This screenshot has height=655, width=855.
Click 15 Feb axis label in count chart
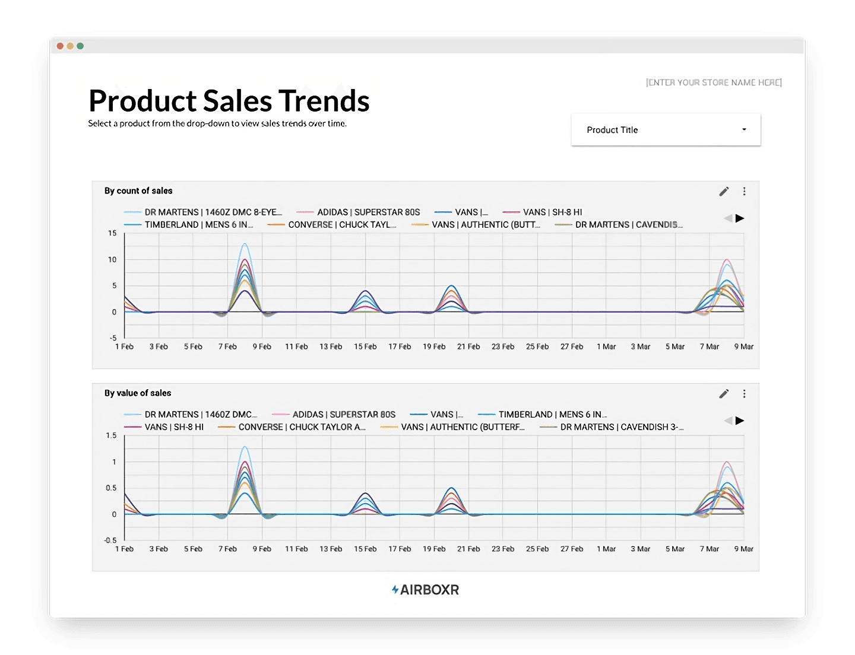point(365,346)
